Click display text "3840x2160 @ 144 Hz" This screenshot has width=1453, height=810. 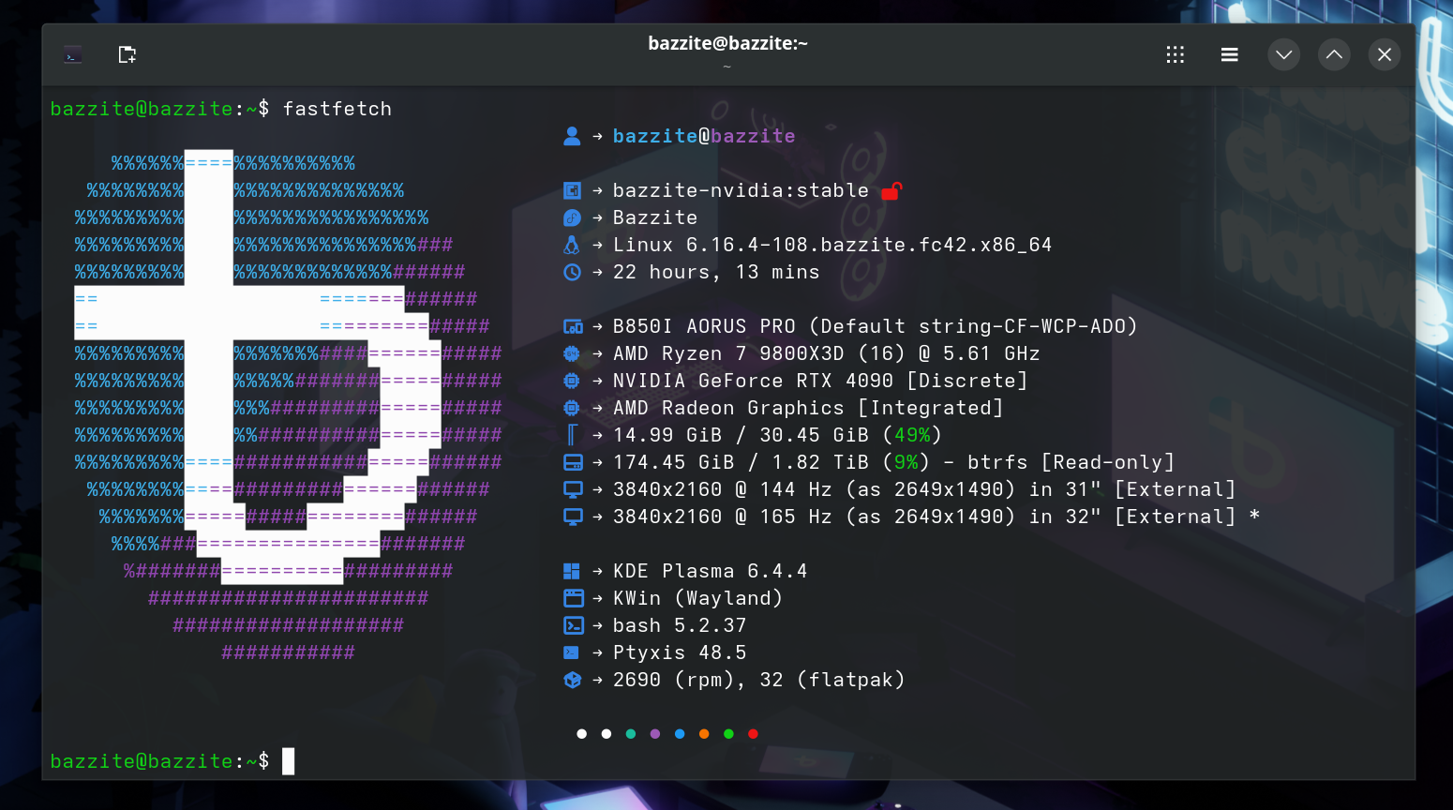[723, 489]
